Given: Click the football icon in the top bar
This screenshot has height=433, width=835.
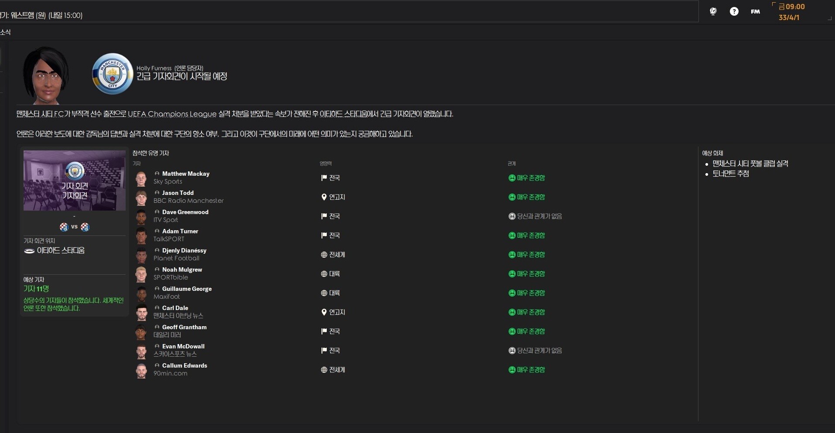Looking at the screenshot, I should 713,12.
